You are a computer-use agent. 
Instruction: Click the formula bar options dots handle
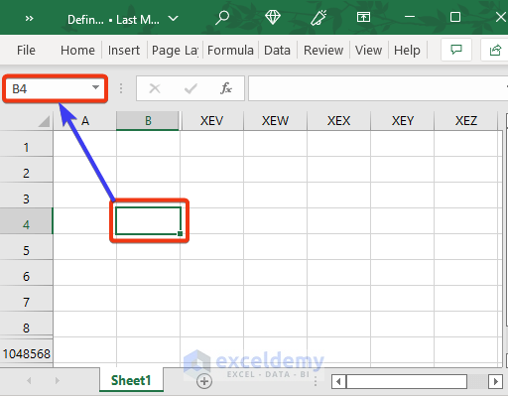[x=121, y=88]
